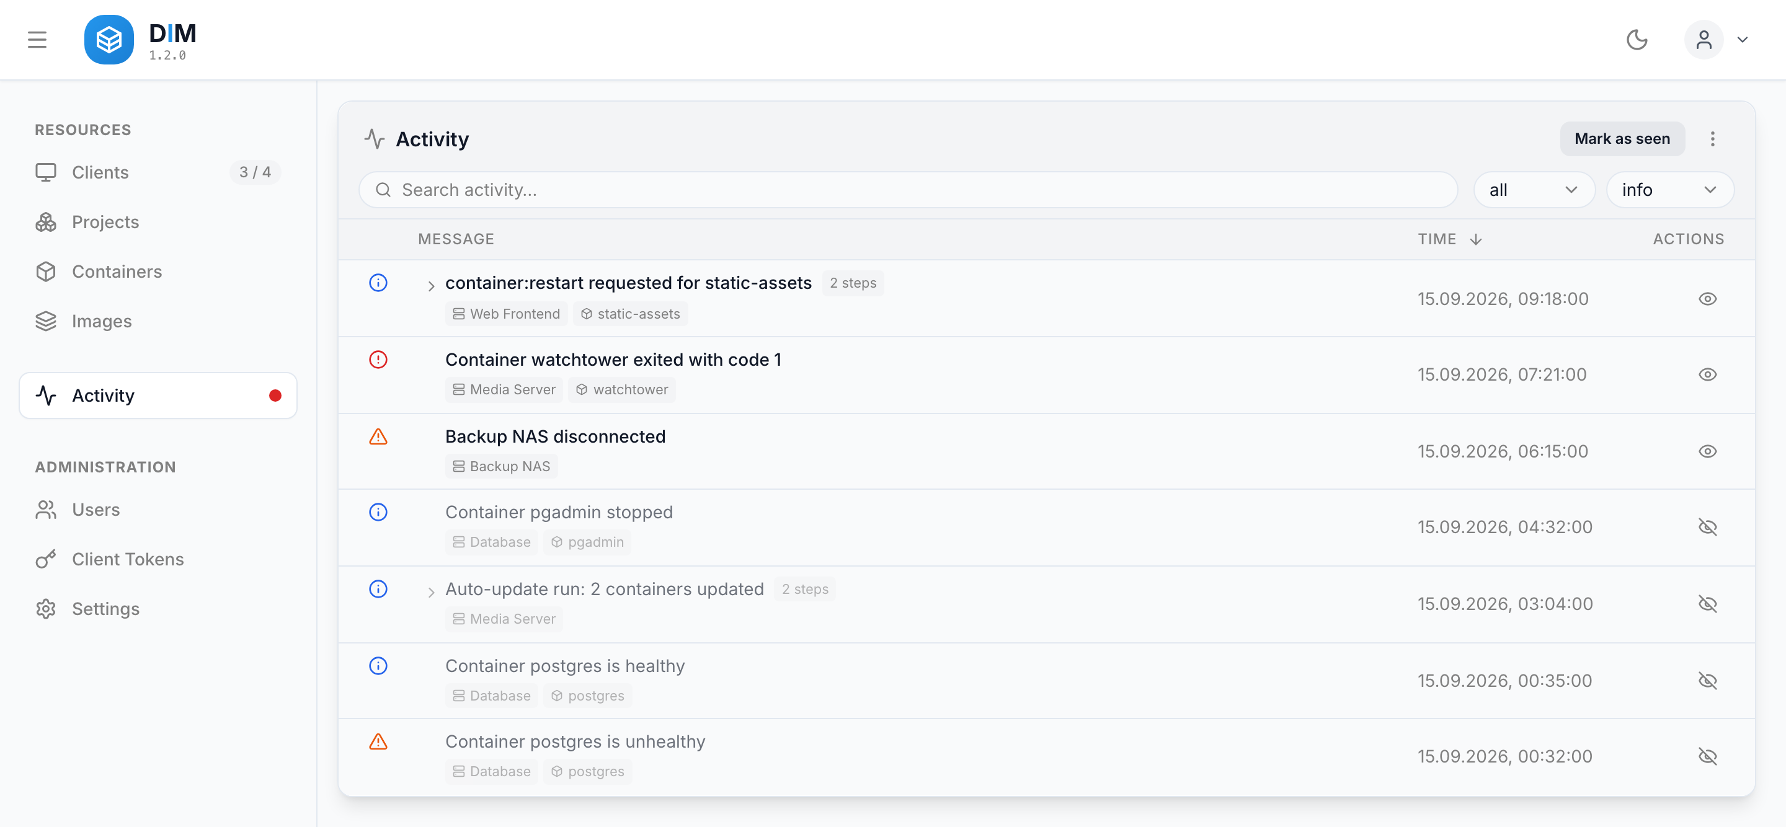Open Users administration page
1786x827 pixels.
coord(158,510)
